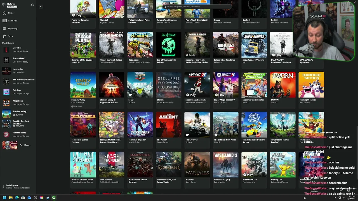Open Sea of Thieves 2025 Edition tile
This screenshot has height=201, width=358.
click(x=169, y=50)
